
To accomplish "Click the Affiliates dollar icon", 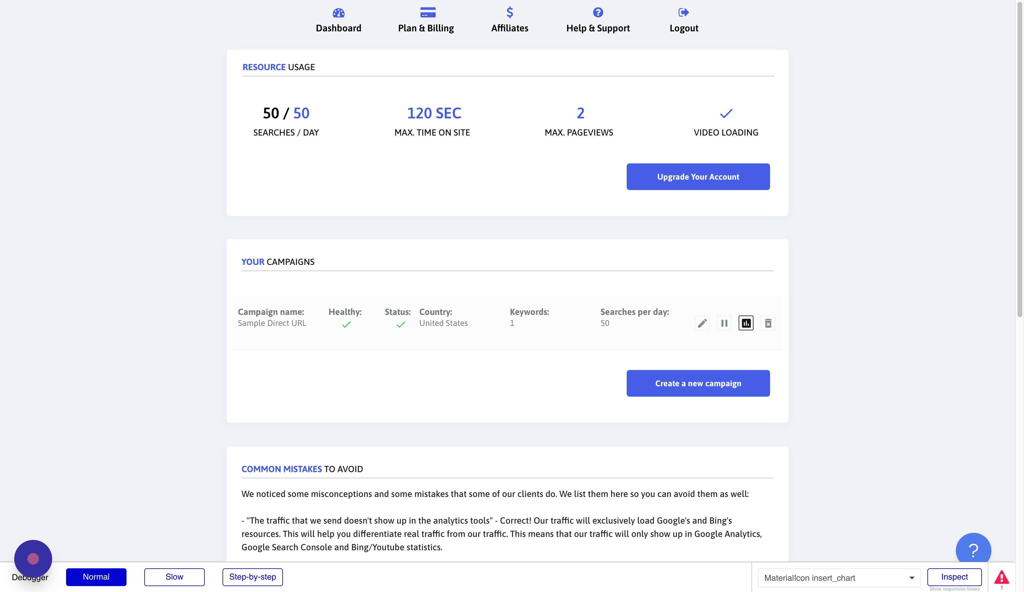I will pyautogui.click(x=510, y=12).
